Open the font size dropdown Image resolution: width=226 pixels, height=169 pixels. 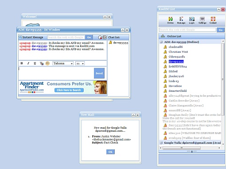coord(80,63)
